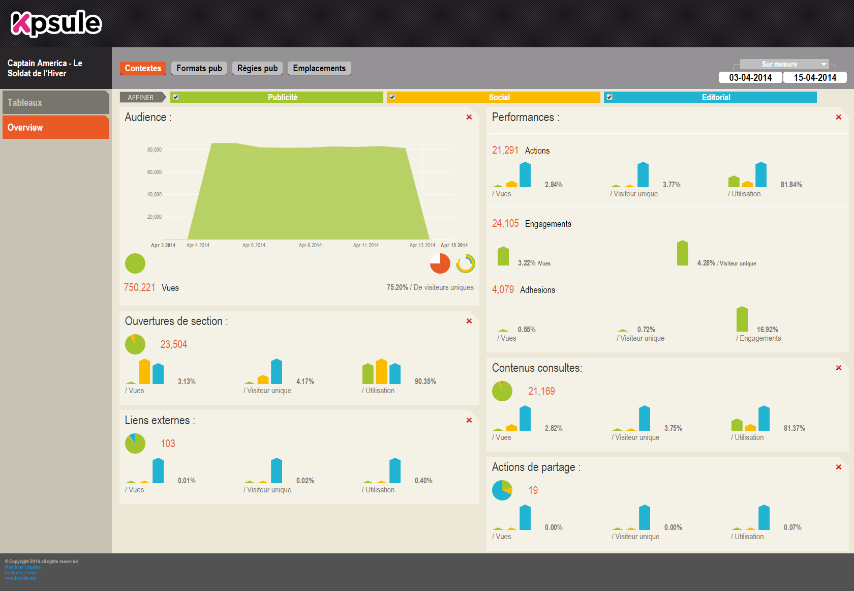Toggle the Social filter checkbox
854x591 pixels.
click(x=392, y=97)
